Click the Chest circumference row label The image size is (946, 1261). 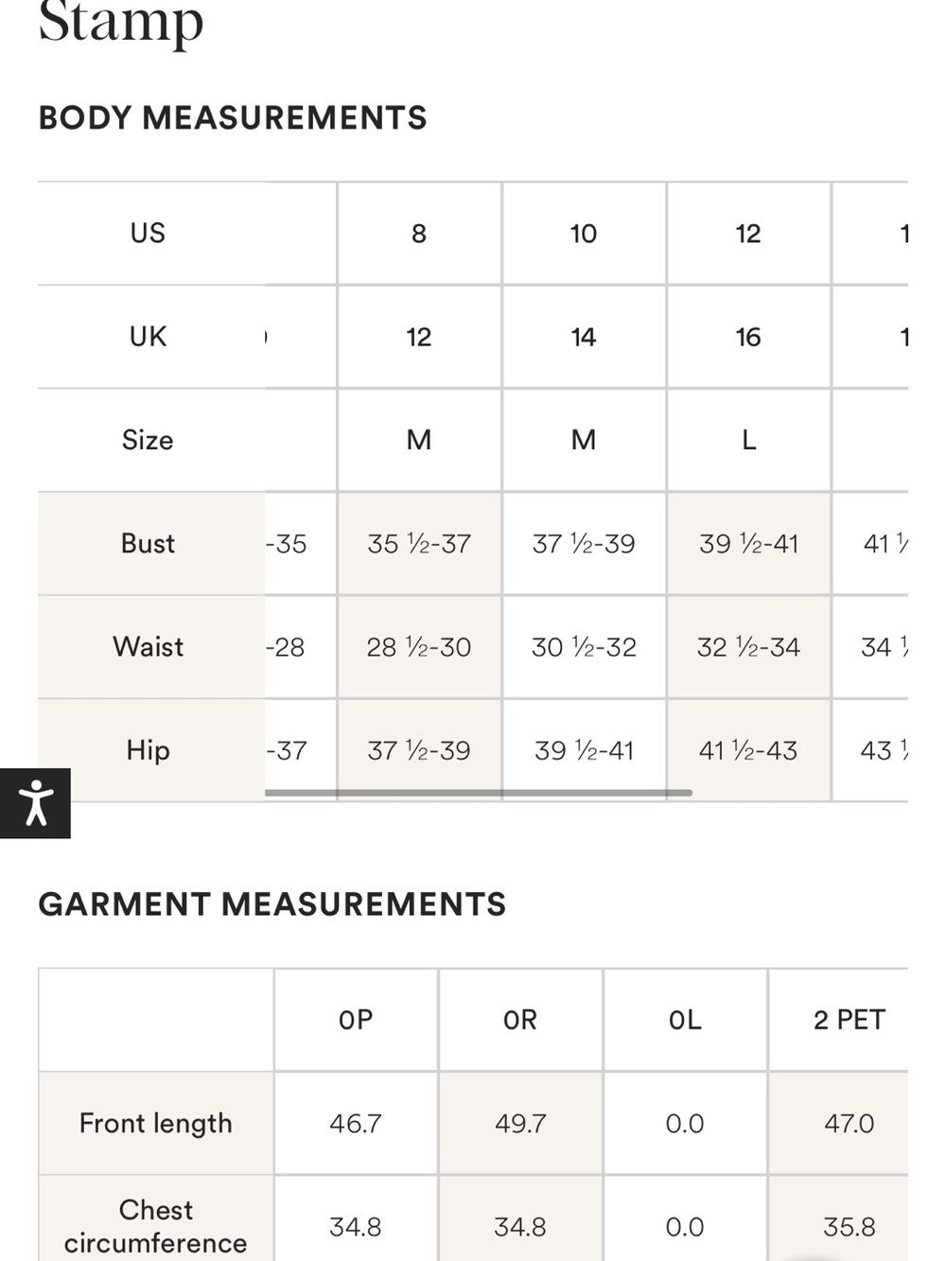(x=156, y=1226)
